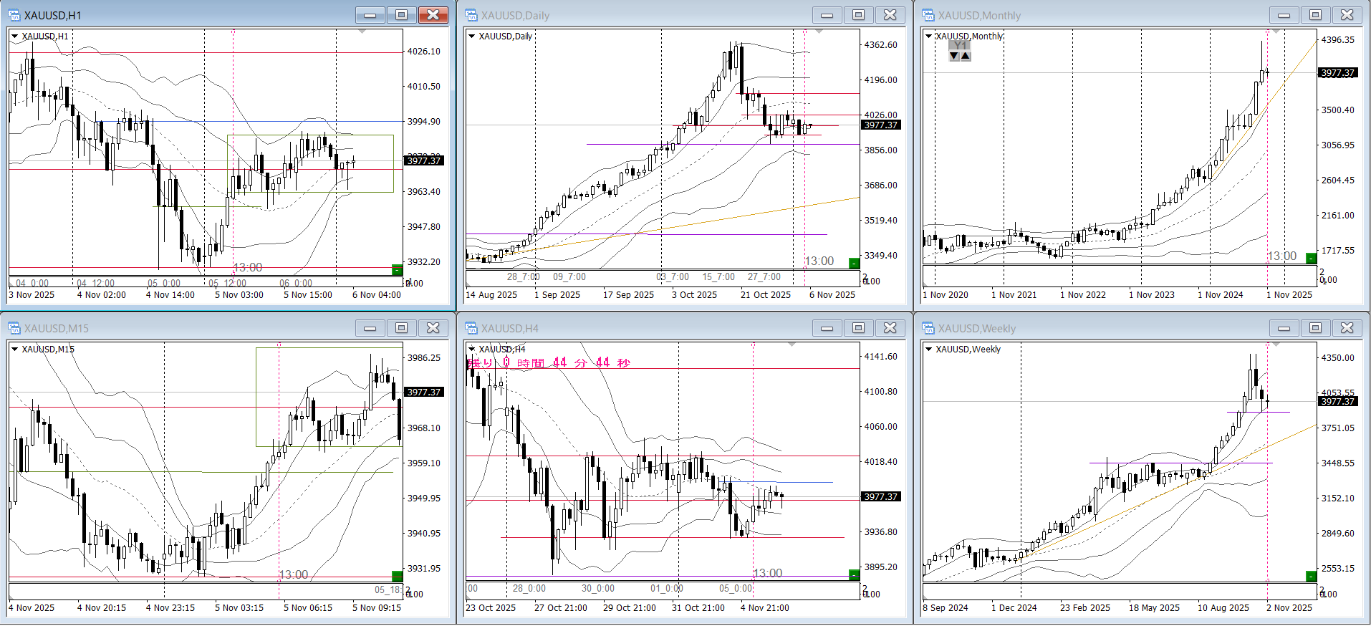Click the XAUUSD,H1 window title icon
Image resolution: width=1371 pixels, height=626 pixels.
click(x=14, y=15)
